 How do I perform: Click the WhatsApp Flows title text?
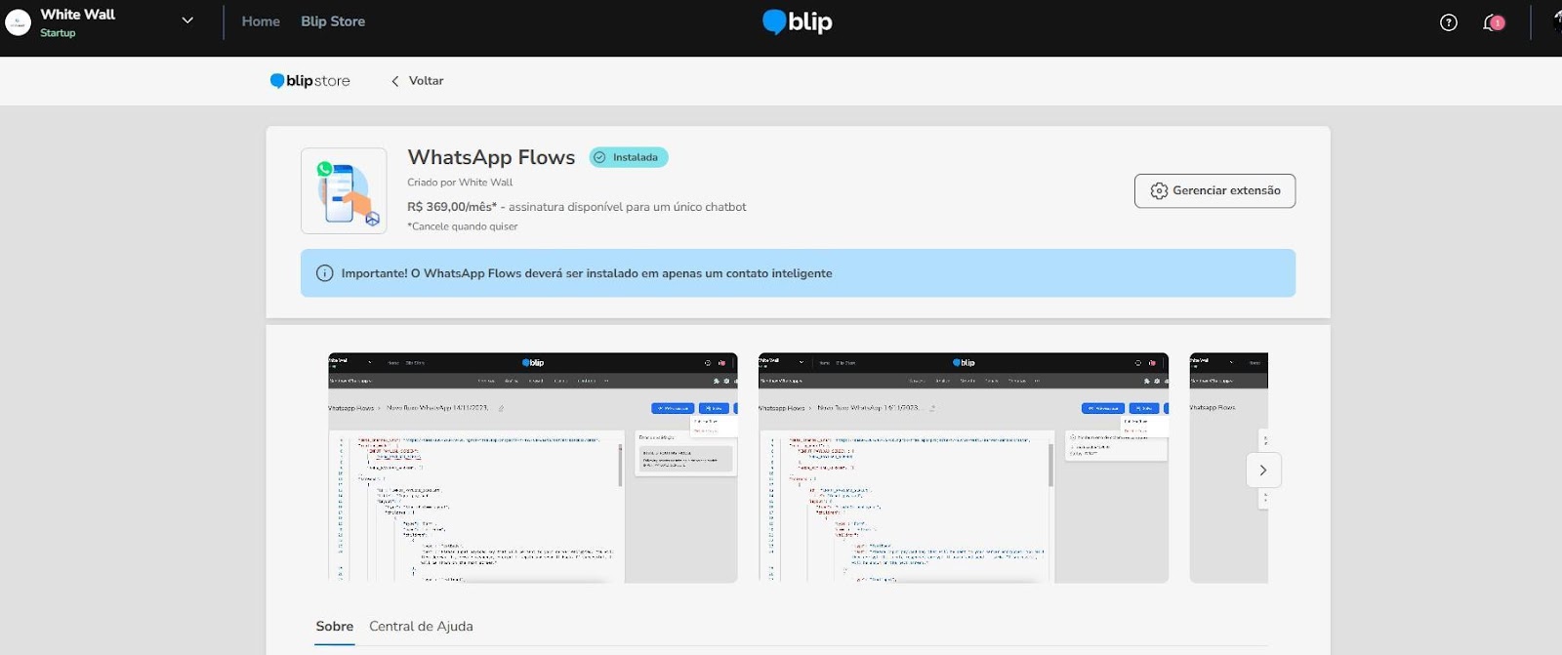point(491,157)
